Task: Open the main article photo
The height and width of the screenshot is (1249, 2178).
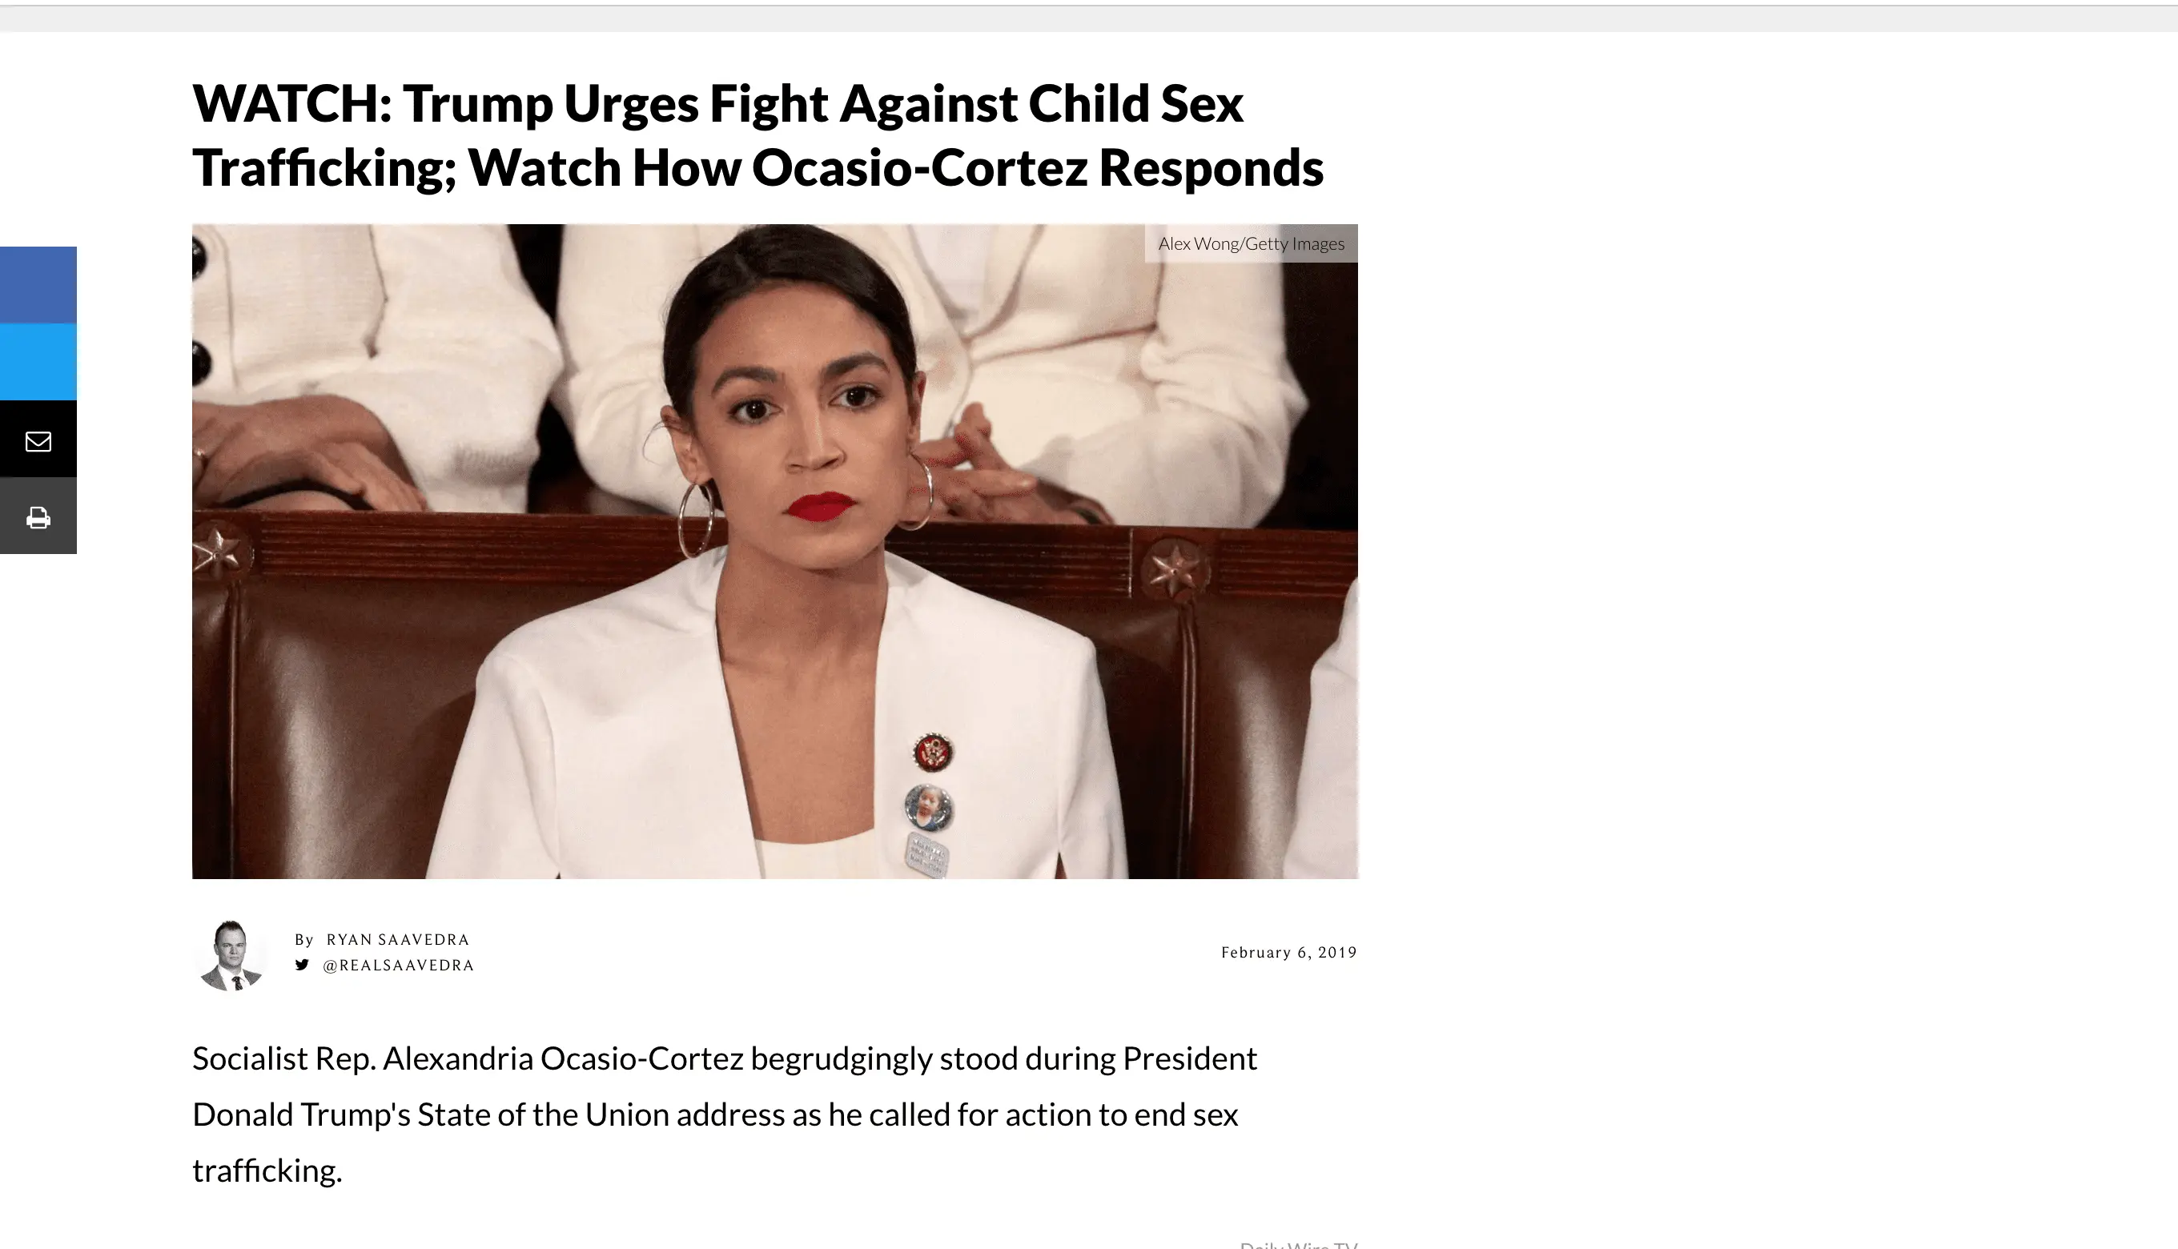Action: [774, 551]
